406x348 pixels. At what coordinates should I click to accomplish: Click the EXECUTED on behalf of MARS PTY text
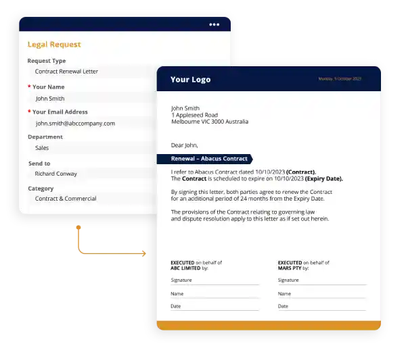pyautogui.click(x=303, y=266)
